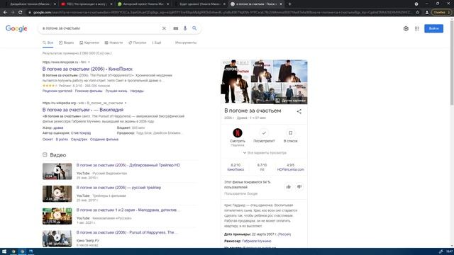The height and width of the screenshot is (255, 454).
Task: Click the thumbs down icon
Action: pyautogui.click(x=299, y=187)
